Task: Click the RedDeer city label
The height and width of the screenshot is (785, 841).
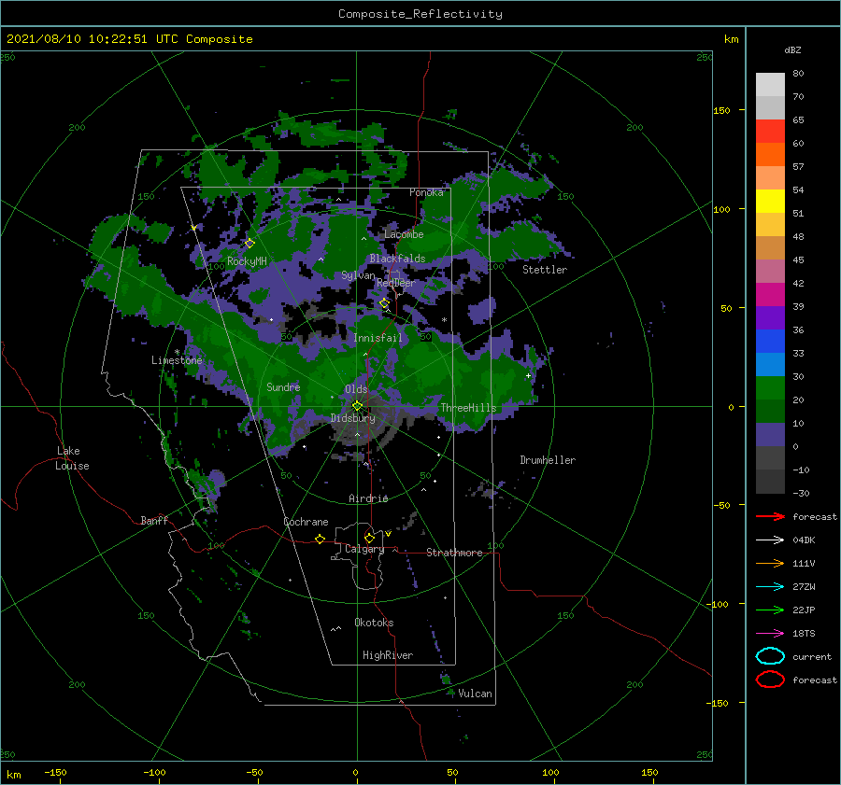Action: (396, 283)
